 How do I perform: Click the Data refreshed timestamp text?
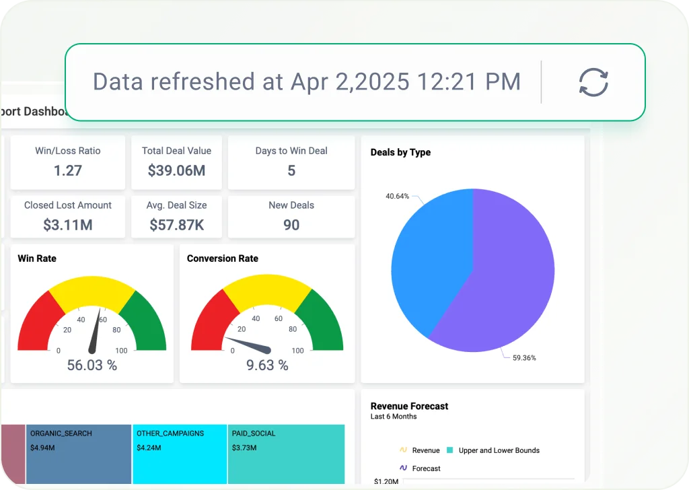306,82
